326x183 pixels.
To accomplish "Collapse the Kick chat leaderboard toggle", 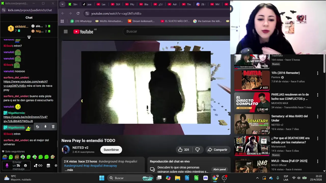I will click(29, 37).
